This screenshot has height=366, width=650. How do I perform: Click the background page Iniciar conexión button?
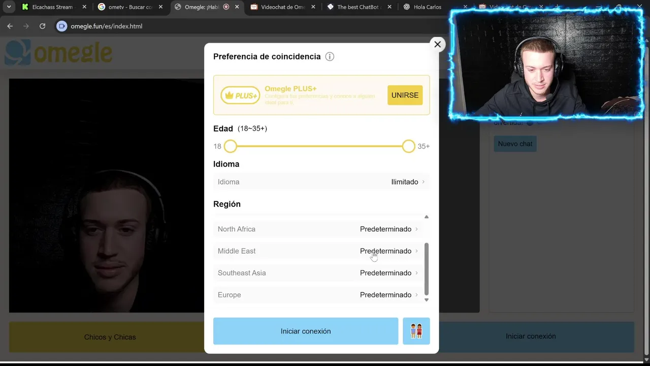coord(531,336)
